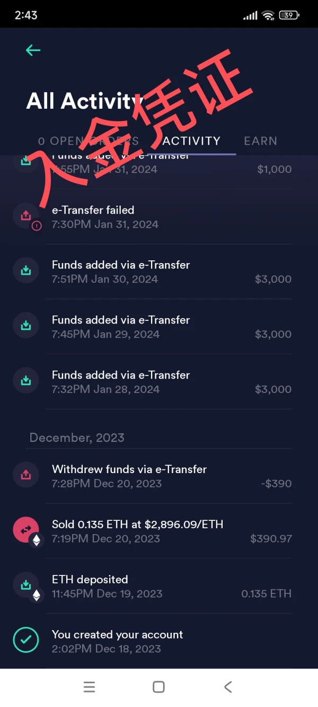Screen dimensions: 318x707
Task: View the ETH deposited transaction details
Action: point(159,586)
